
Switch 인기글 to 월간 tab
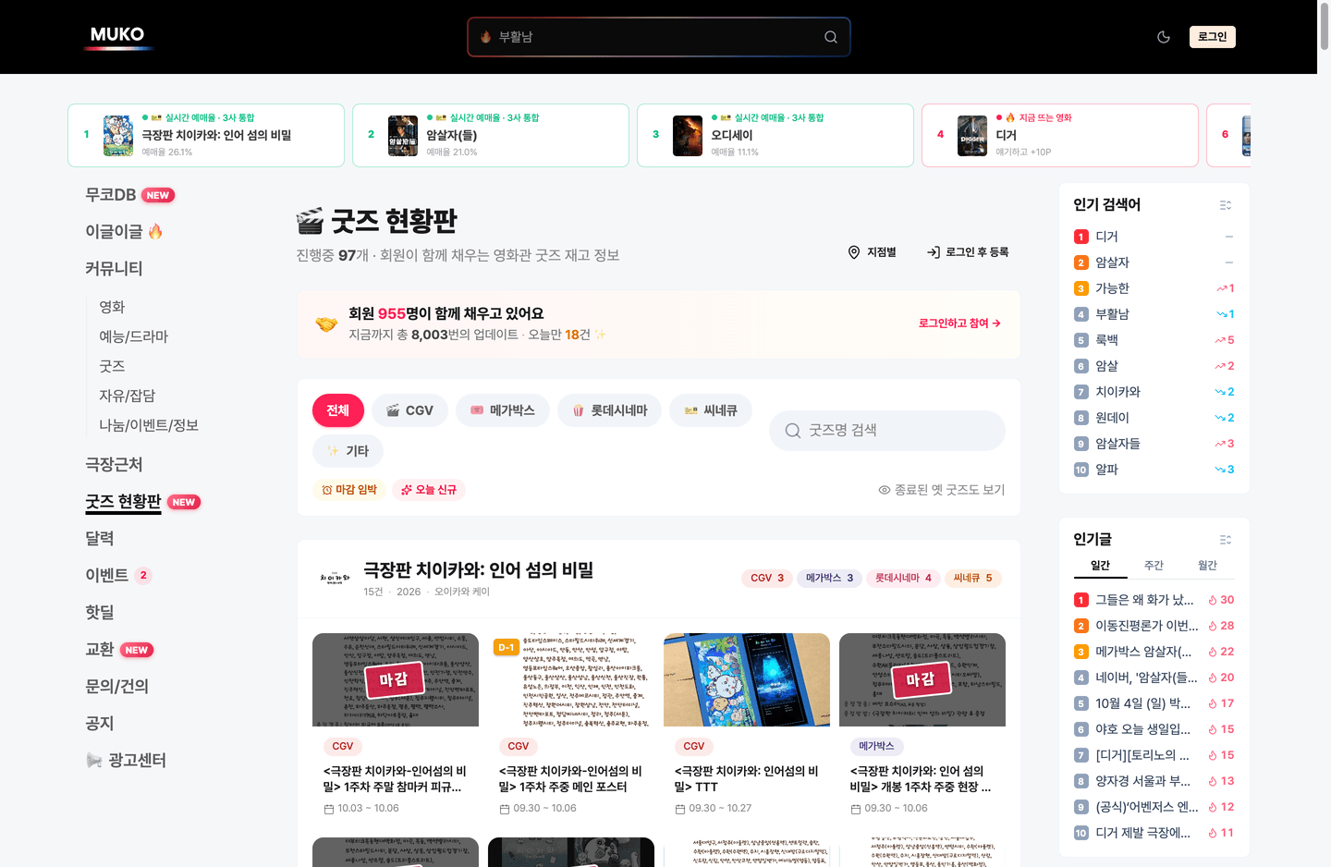pyautogui.click(x=1207, y=566)
